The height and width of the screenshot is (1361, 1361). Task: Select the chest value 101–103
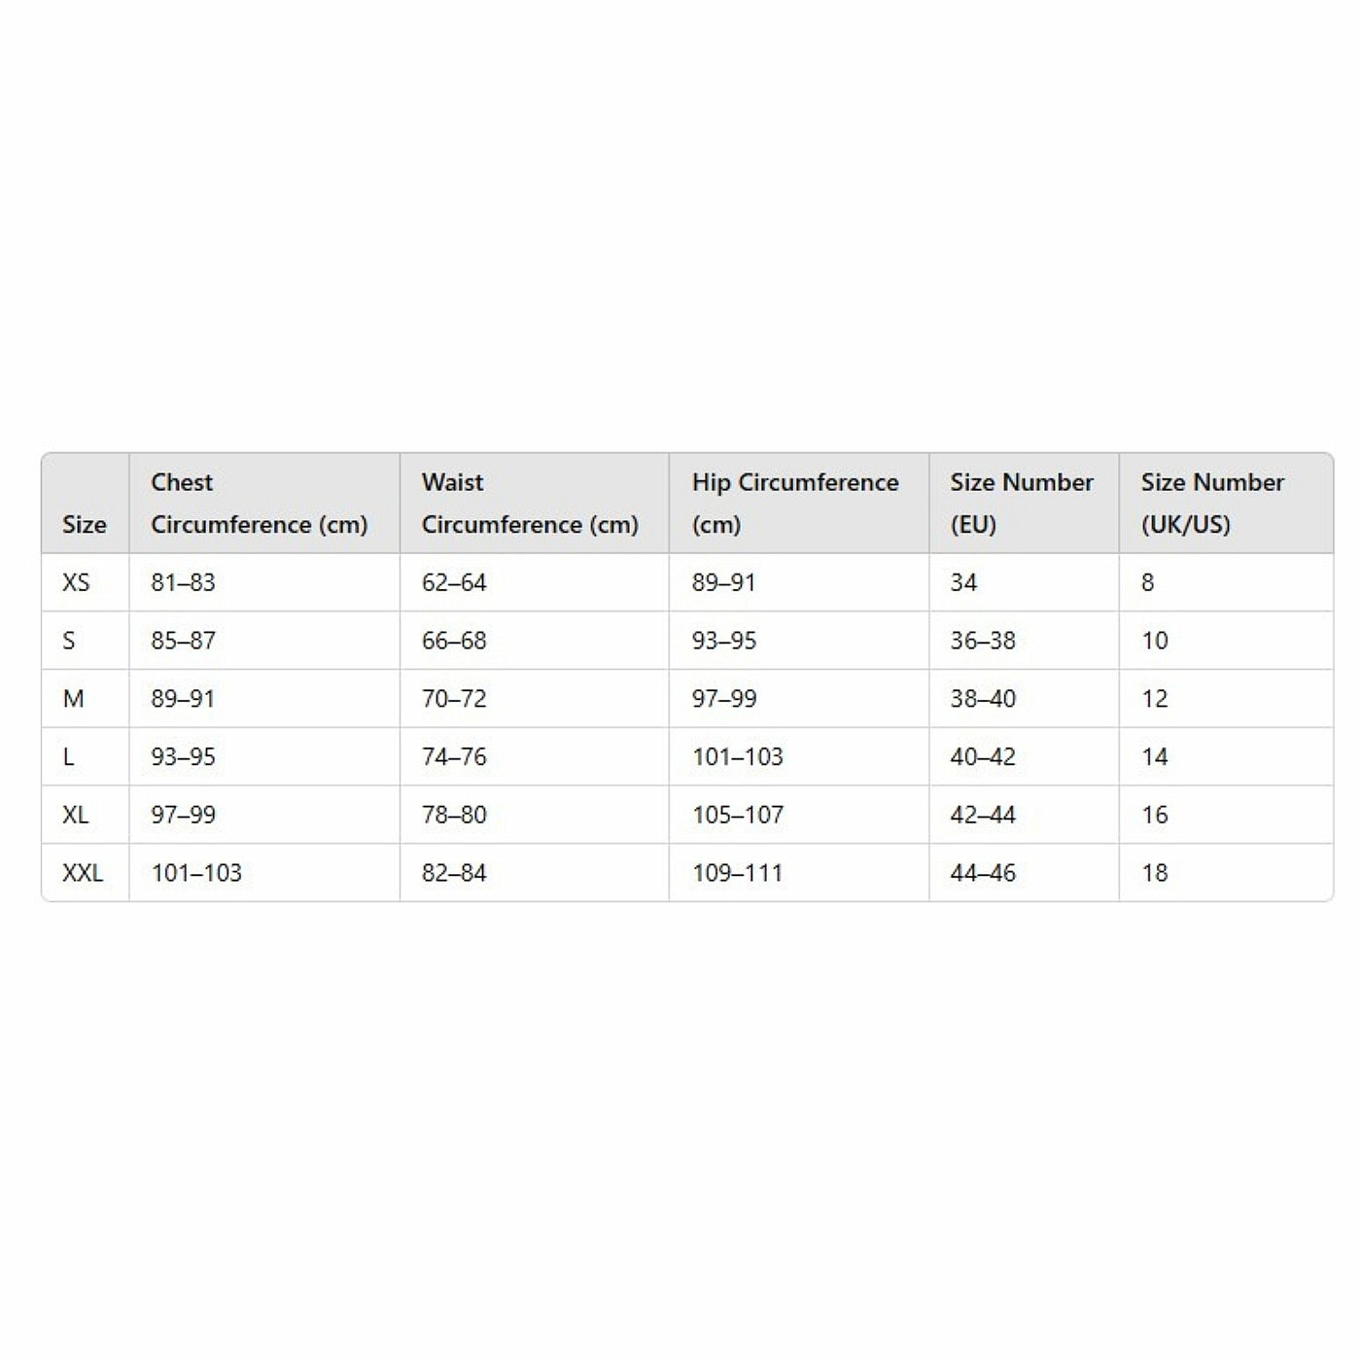pos(196,873)
